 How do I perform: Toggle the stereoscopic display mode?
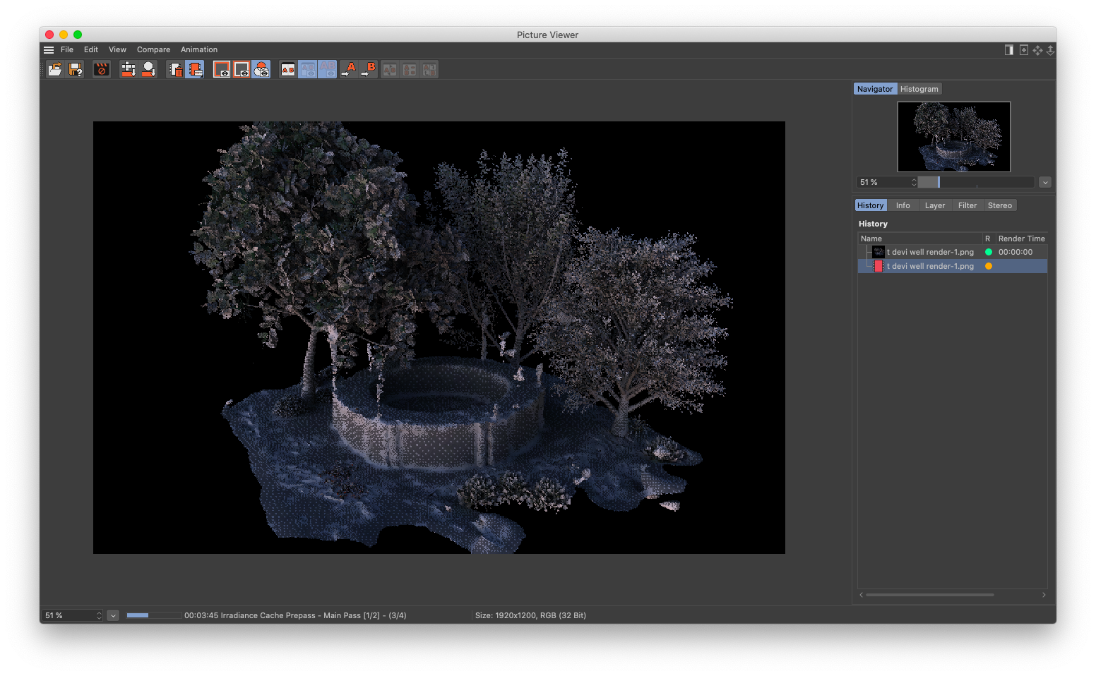click(260, 68)
